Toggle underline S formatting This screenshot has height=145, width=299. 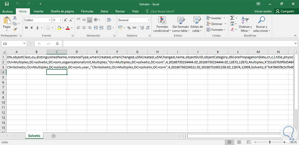[37, 28]
